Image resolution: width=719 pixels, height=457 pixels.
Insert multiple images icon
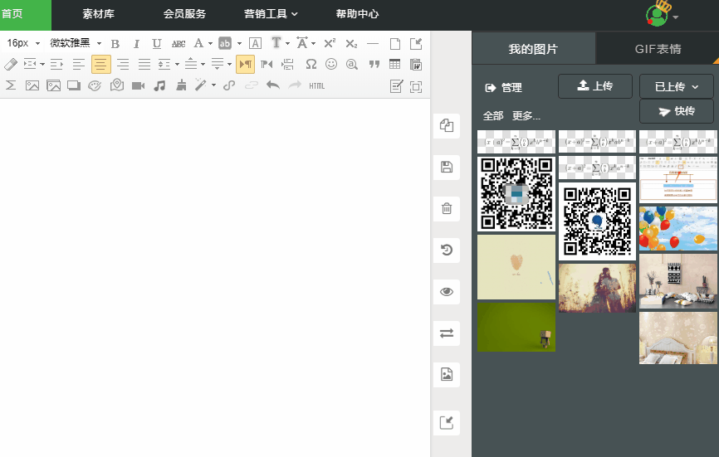[53, 85]
